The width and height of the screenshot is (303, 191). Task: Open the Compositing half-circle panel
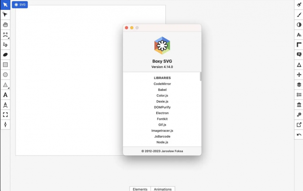pos(299,25)
